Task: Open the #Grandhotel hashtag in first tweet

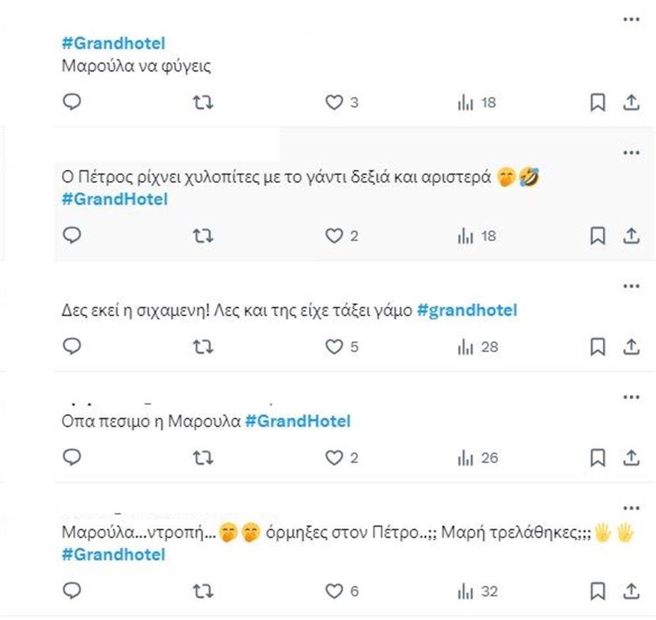Action: click(113, 44)
